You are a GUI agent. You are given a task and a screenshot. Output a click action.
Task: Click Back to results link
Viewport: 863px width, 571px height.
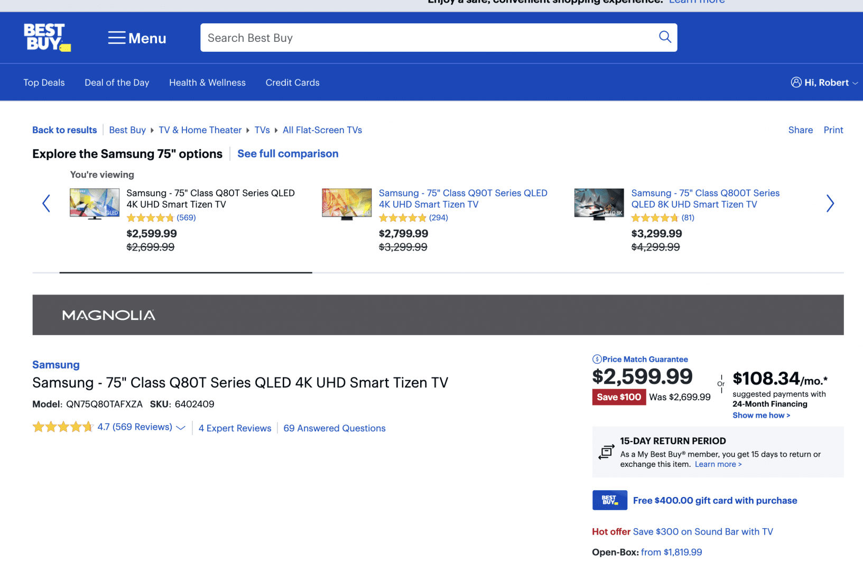(x=64, y=130)
